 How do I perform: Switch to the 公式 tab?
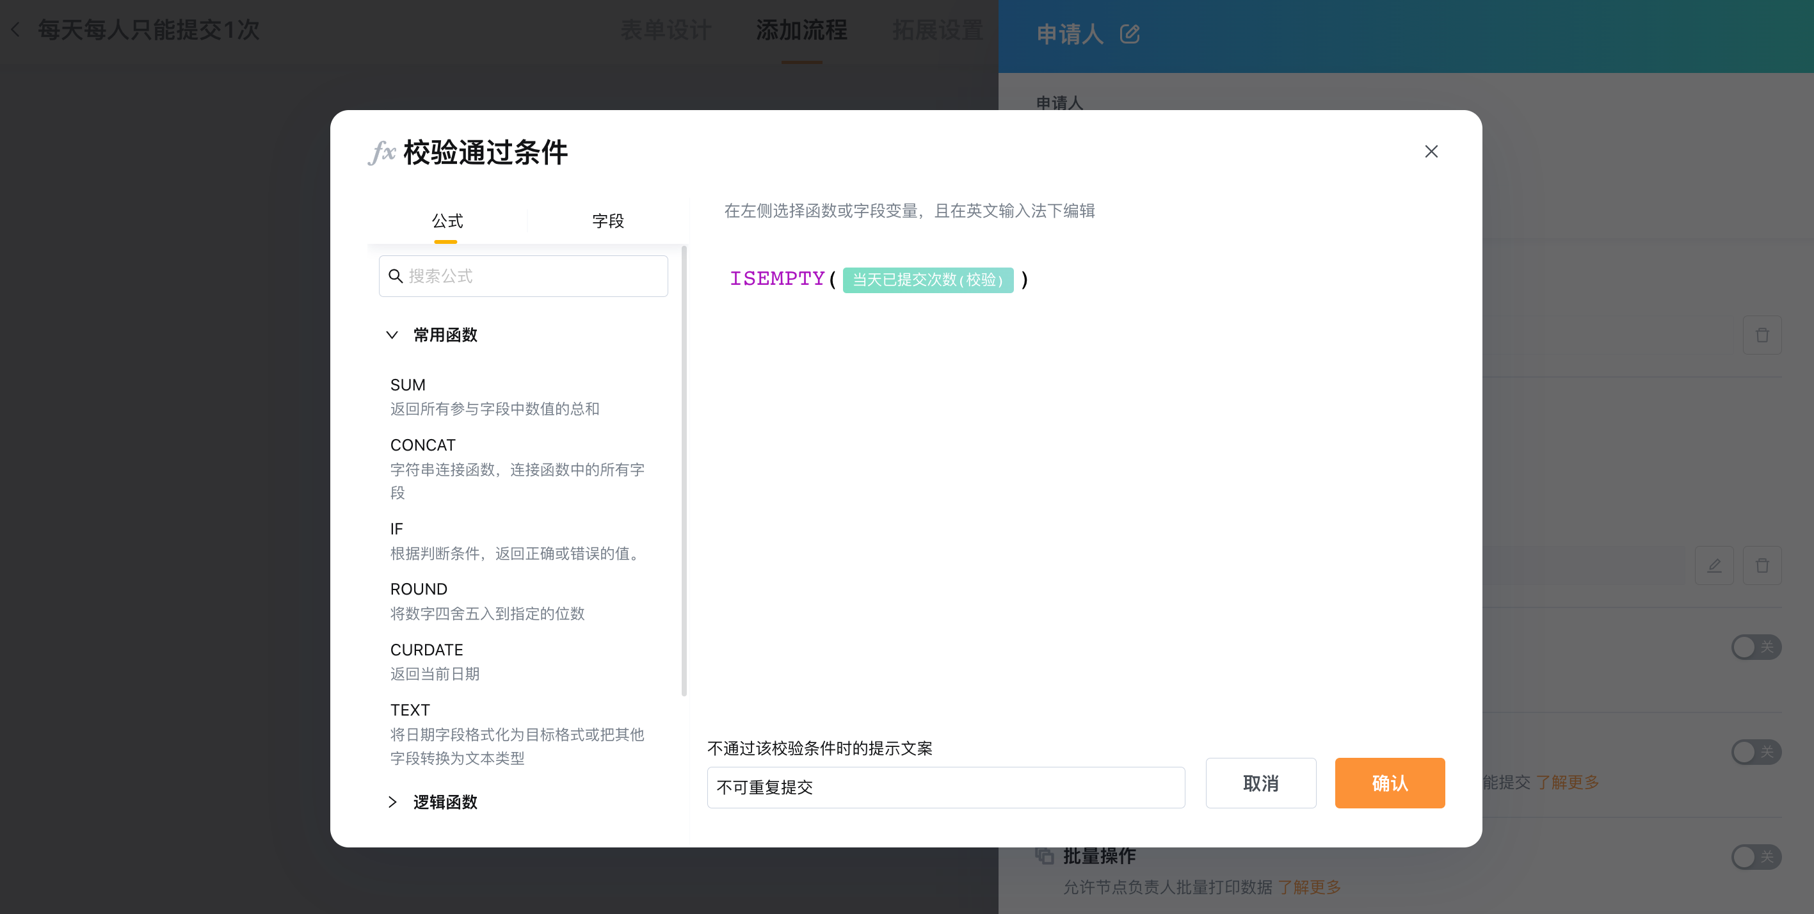(447, 221)
